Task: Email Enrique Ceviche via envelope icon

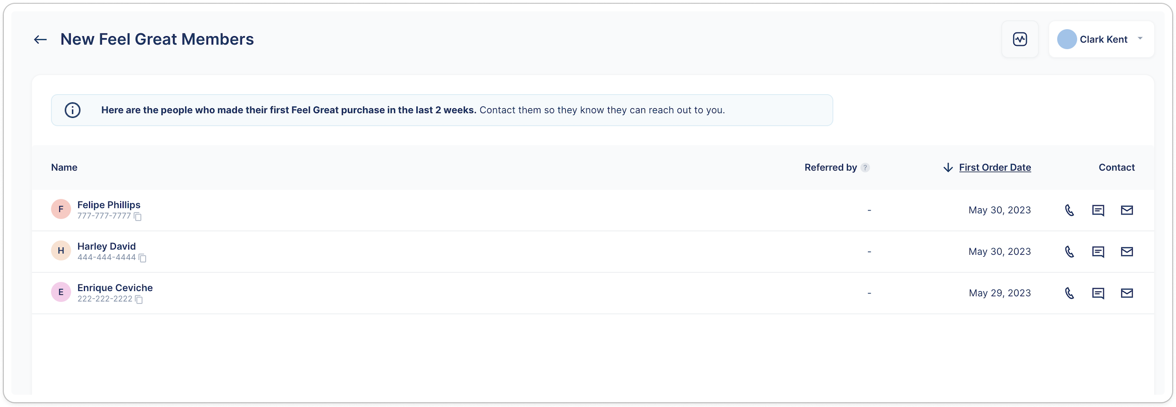Action: click(1126, 293)
